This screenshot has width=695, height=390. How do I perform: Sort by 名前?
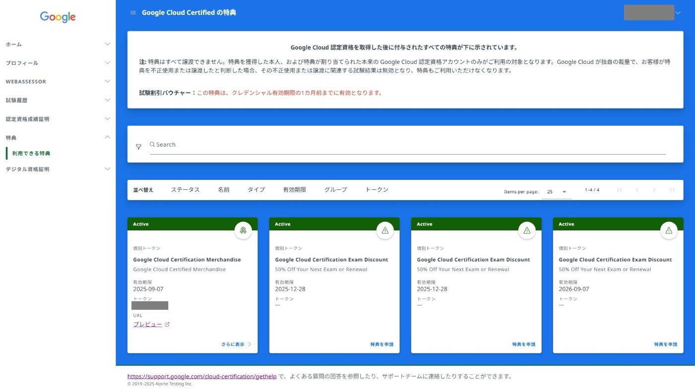point(223,190)
